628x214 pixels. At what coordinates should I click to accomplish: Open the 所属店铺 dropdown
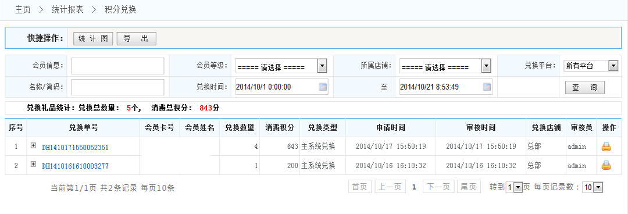[445, 66]
